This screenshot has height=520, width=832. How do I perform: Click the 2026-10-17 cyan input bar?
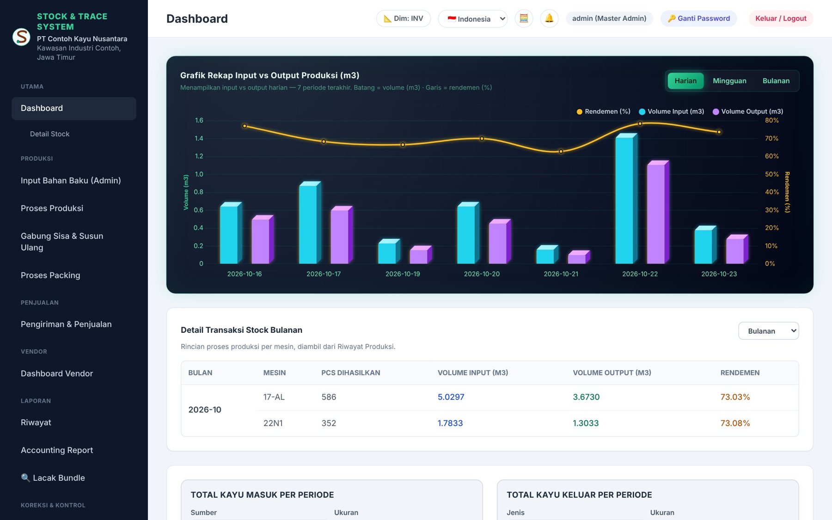pyautogui.click(x=310, y=223)
